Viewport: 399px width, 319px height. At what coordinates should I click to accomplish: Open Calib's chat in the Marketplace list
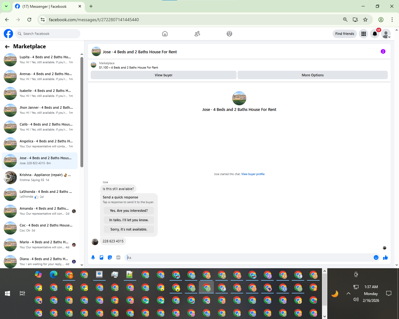pos(40,127)
